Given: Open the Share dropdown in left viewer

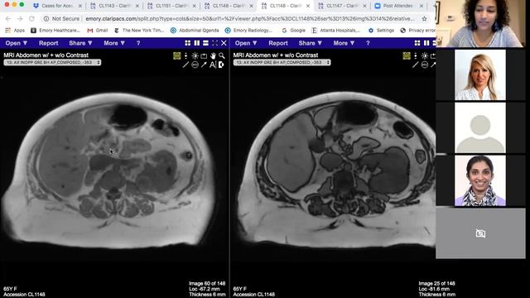Looking at the screenshot, I should click(x=80, y=43).
